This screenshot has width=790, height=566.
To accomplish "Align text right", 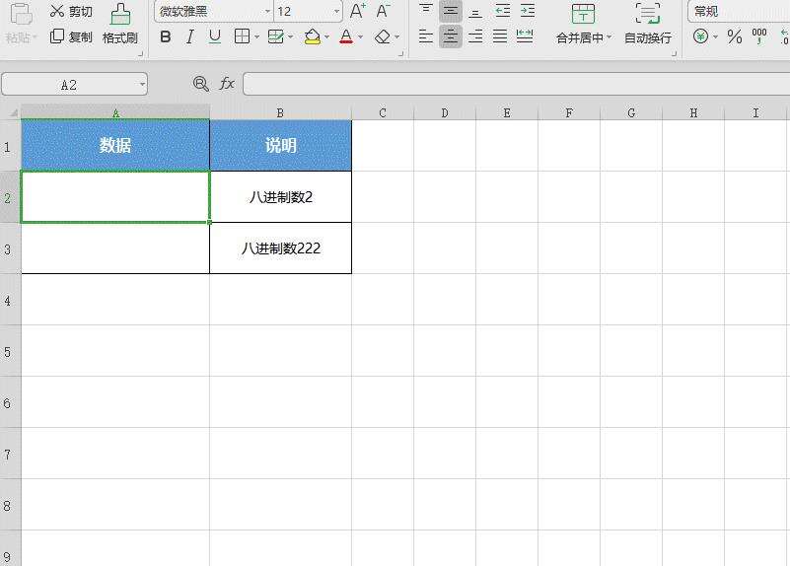I will [x=475, y=36].
